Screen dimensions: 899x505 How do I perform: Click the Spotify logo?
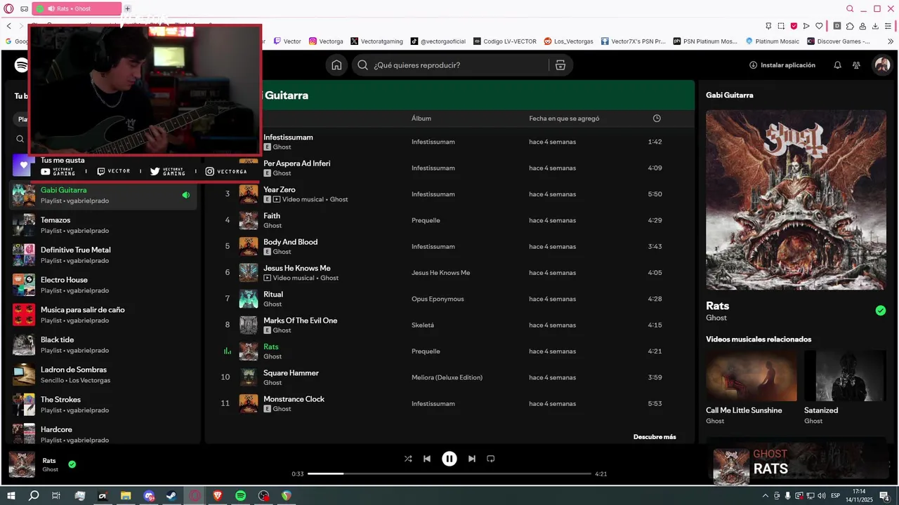click(22, 65)
